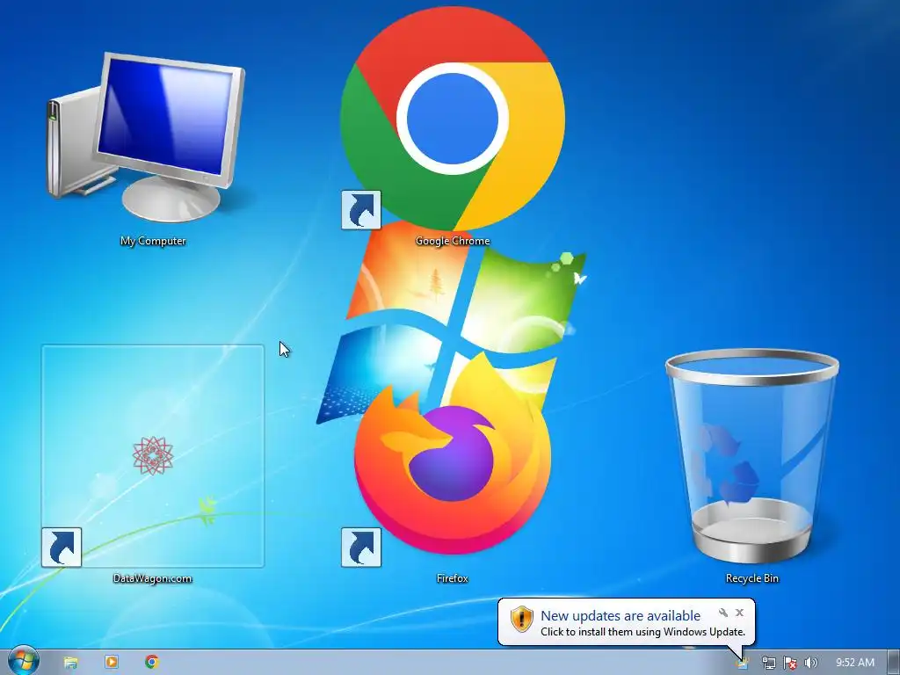Click the Show desktop button at taskbar edge
The width and height of the screenshot is (900, 675).
tap(893, 663)
